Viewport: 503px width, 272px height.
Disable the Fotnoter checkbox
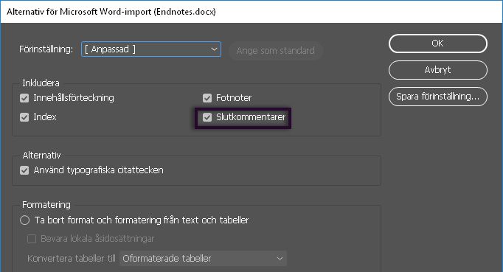pos(207,98)
